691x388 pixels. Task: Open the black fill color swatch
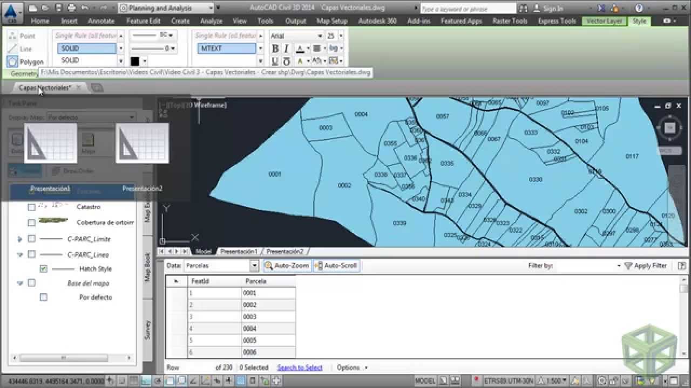[135, 61]
